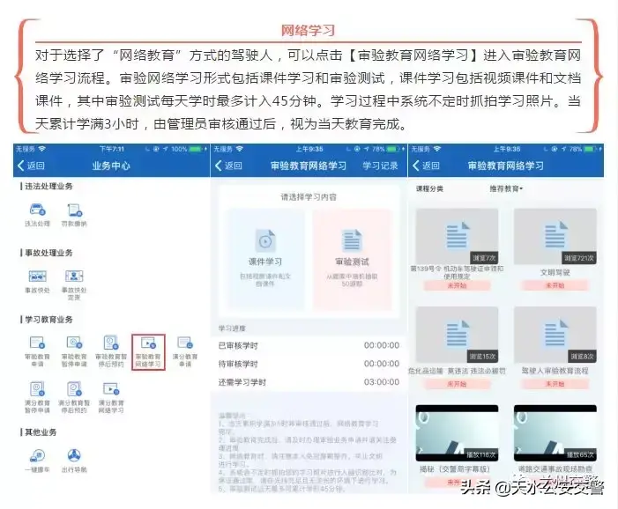Tap the 出行导航 icon

coord(74,456)
